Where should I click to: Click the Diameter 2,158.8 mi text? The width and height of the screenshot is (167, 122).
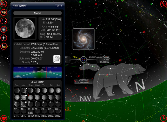click(39, 48)
